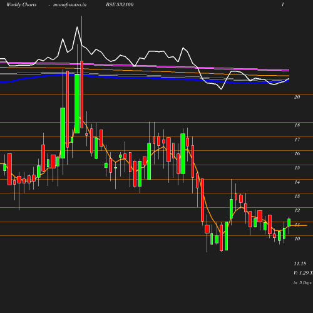Click the price axis label '17'
The height and width of the screenshot is (313, 313).
coord(297,140)
